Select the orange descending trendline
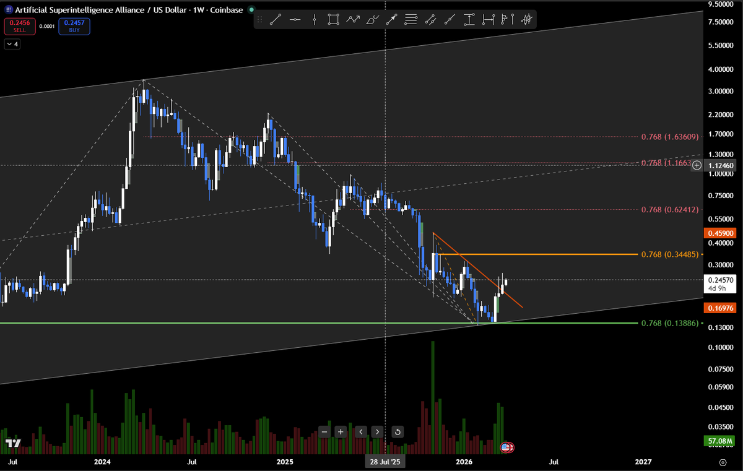The width and height of the screenshot is (743, 471). click(477, 270)
